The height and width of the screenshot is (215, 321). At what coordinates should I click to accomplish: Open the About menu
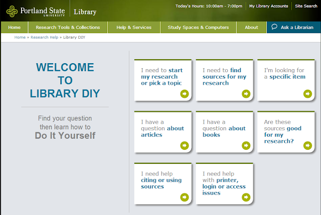(x=251, y=28)
